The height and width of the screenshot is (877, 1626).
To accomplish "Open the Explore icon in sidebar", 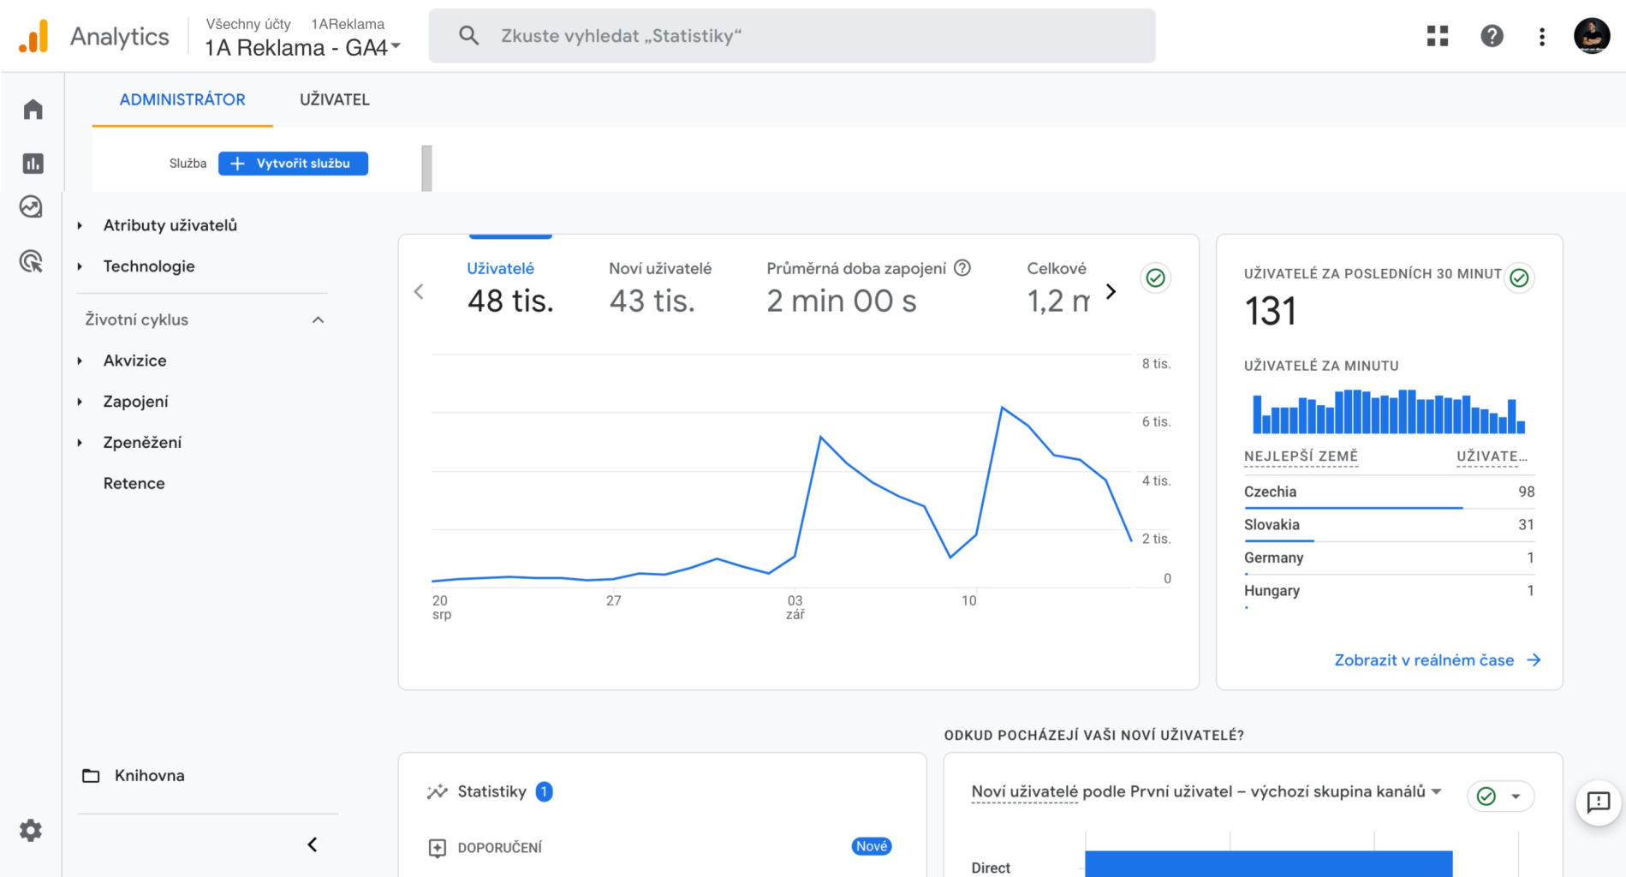I will click(x=32, y=207).
